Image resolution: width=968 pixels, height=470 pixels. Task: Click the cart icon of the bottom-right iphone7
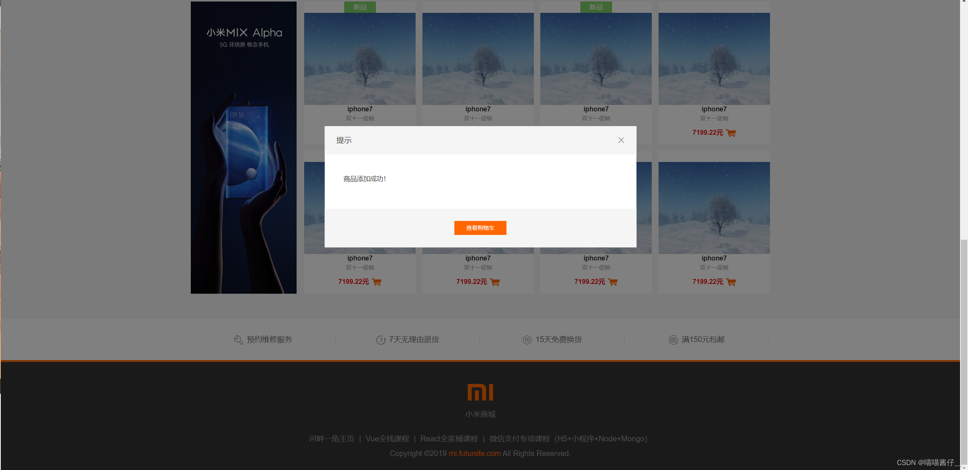(731, 282)
